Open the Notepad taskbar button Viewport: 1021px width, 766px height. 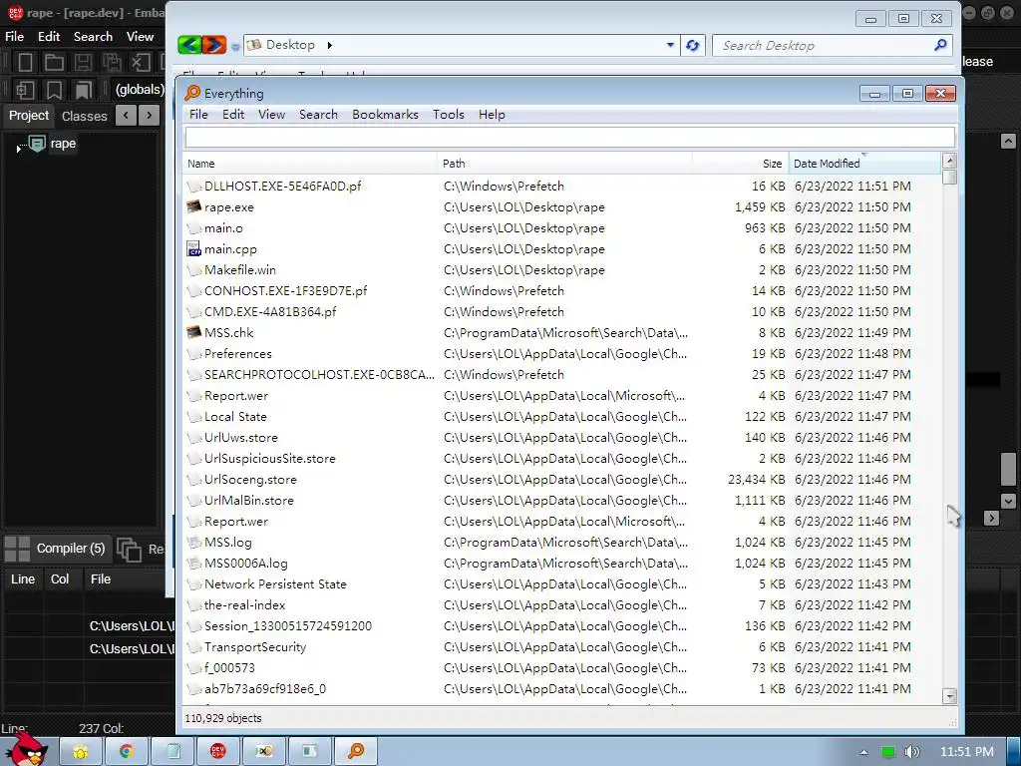pyautogui.click(x=172, y=752)
